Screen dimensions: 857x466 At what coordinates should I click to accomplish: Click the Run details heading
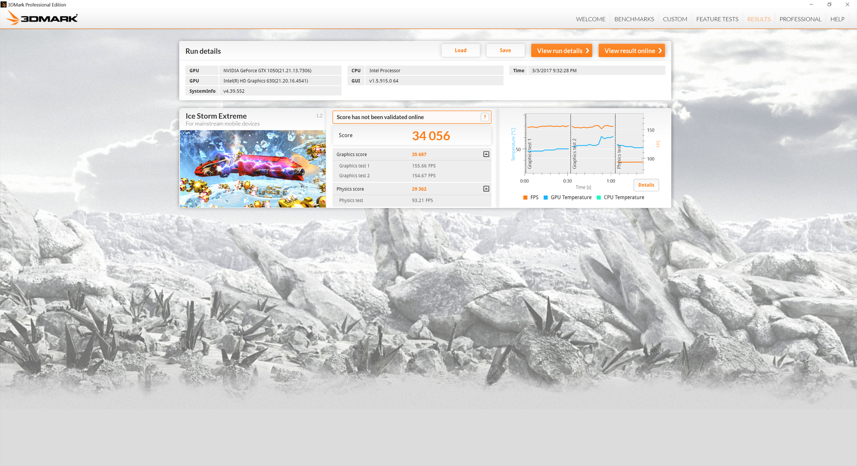click(x=203, y=51)
